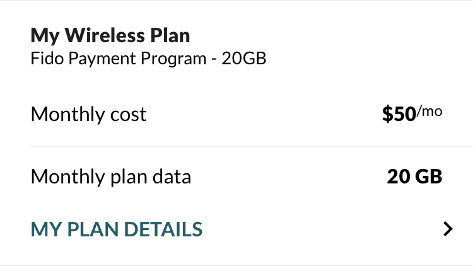Click the word MY in the teal link

44,229
